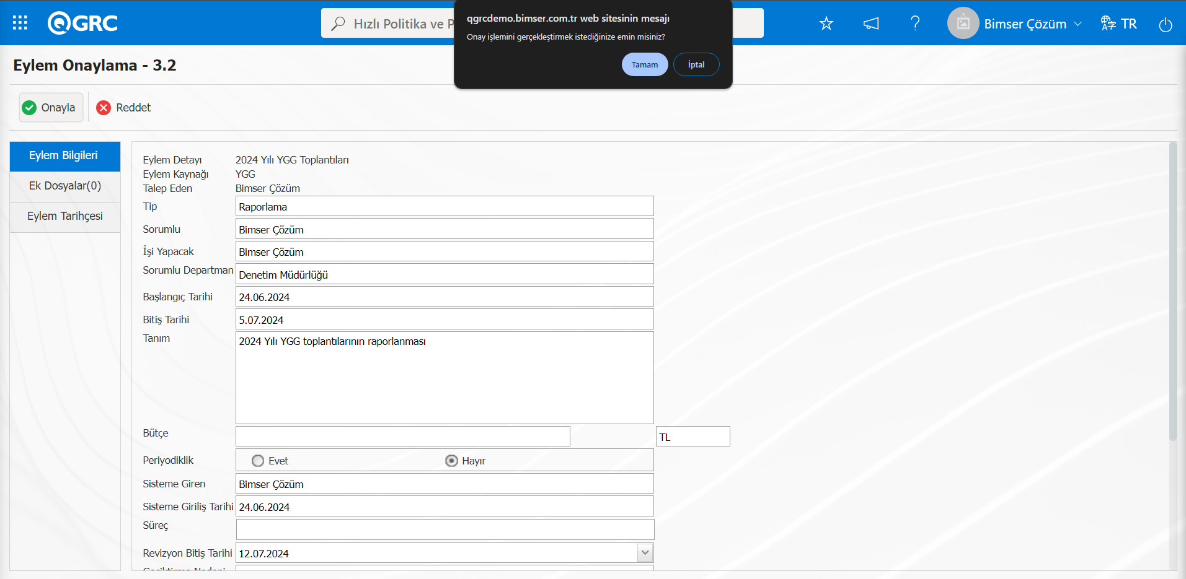
Task: Click the TL currency field
Action: click(693, 437)
